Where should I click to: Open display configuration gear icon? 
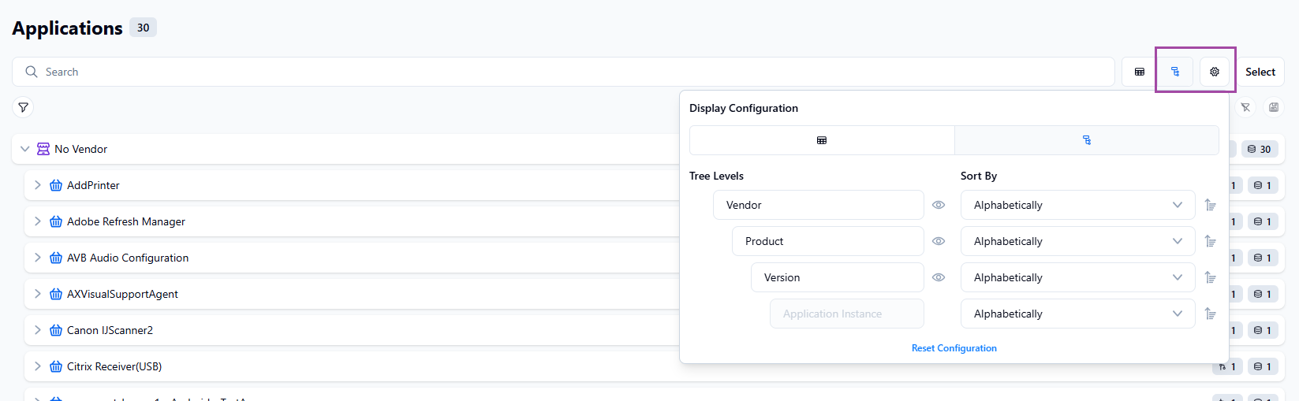(1215, 72)
